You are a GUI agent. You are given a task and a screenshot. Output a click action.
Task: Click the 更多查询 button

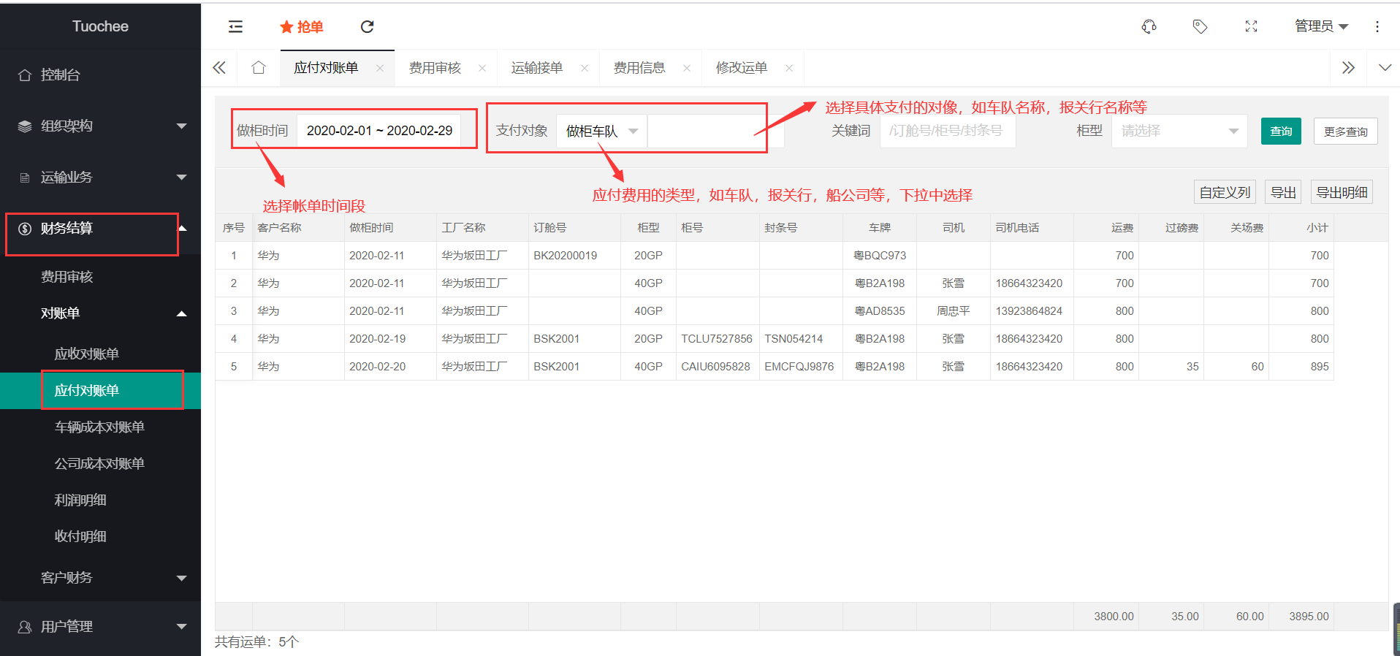[x=1346, y=131]
